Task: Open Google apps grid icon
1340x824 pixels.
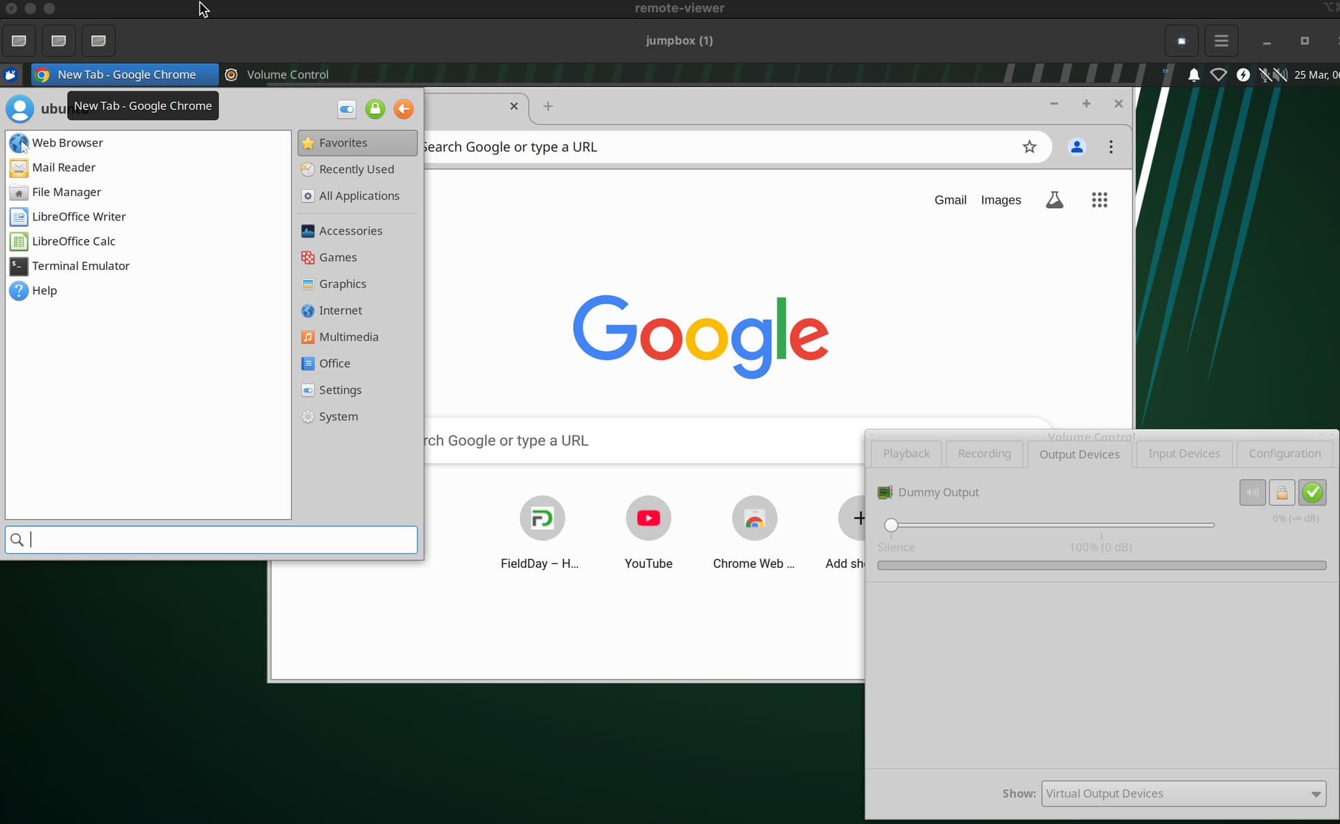Action: 1099,200
